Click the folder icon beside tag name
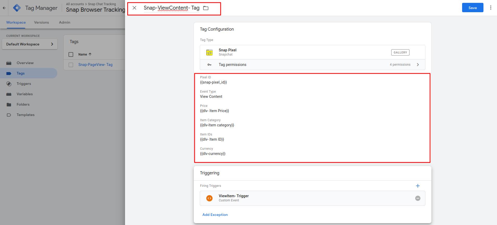Image resolution: width=497 pixels, height=225 pixels. pos(206,8)
